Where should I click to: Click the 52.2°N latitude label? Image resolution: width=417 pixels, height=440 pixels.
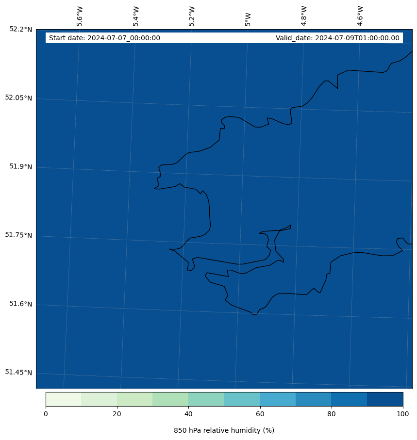coord(21,29)
